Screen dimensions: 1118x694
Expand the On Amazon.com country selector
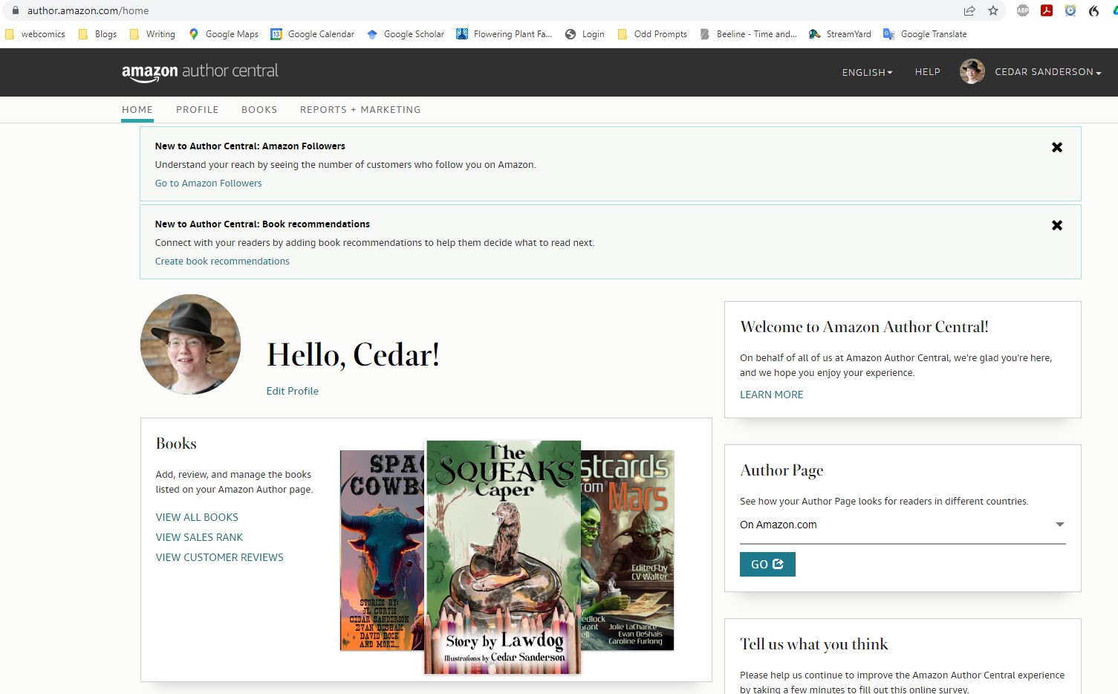(902, 525)
